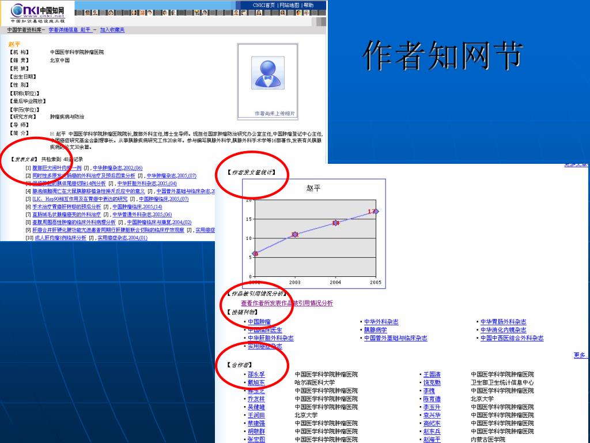Open article 同时性多原发大肠癌的外科治疗及预后因素分析

84,175
